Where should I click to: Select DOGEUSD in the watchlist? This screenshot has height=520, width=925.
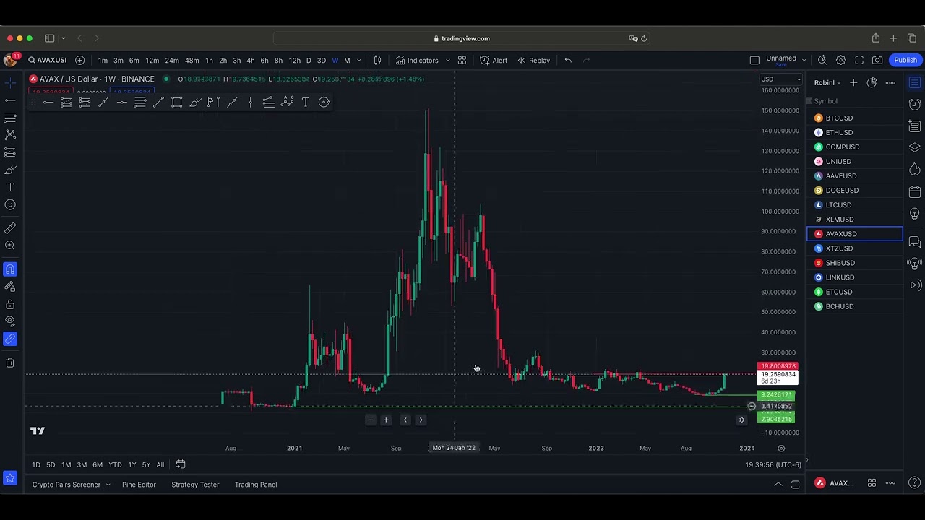[855, 191]
